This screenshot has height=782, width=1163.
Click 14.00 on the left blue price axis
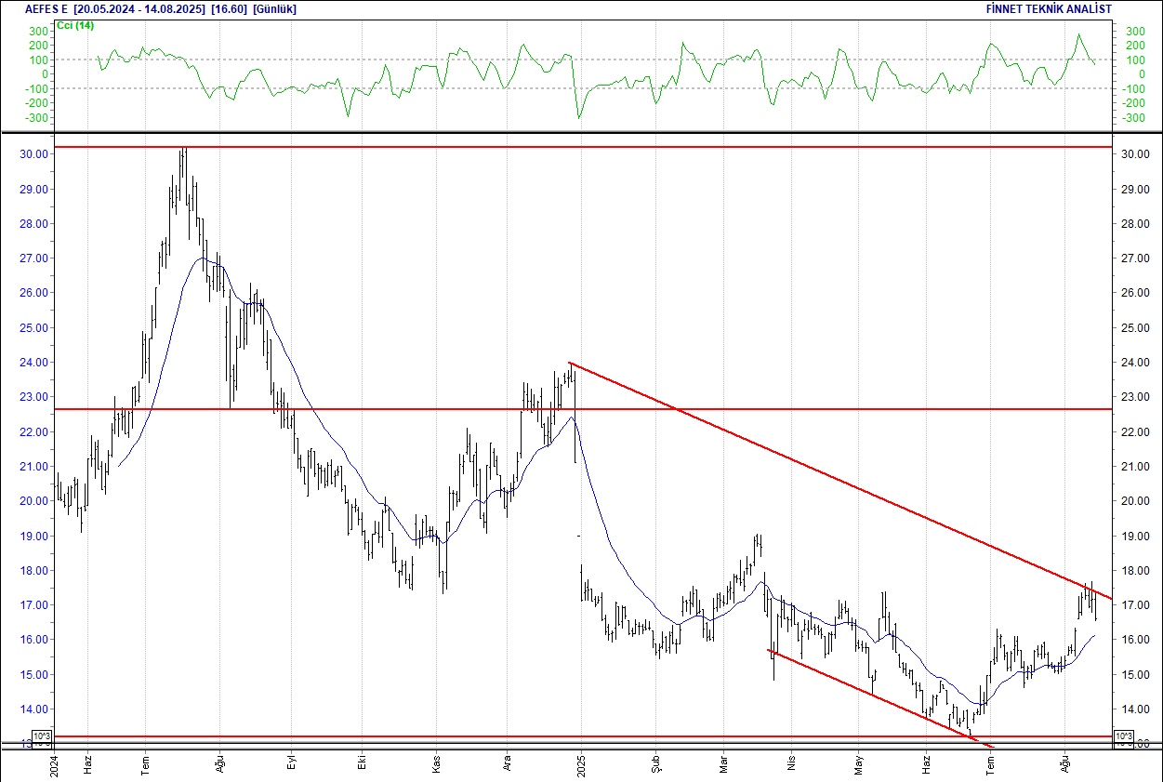click(33, 709)
